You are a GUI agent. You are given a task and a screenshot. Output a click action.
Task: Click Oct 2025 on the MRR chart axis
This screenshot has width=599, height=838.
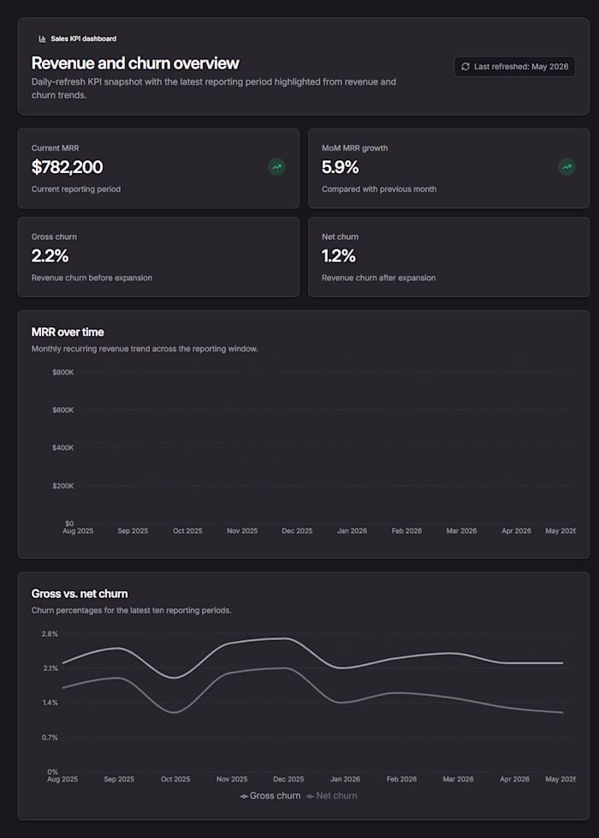[x=187, y=530]
